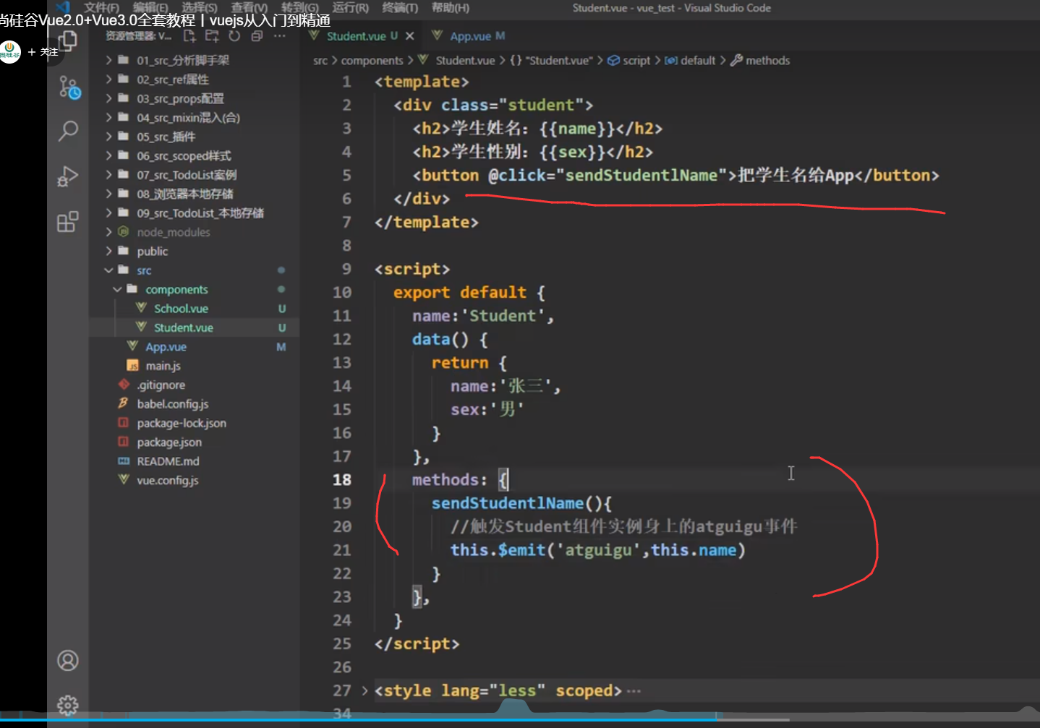Collapse the components folder chevron
The height and width of the screenshot is (728, 1040).
(117, 290)
